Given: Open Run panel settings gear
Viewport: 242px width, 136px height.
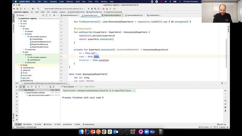Looking at the screenshot, I should pos(222,83).
